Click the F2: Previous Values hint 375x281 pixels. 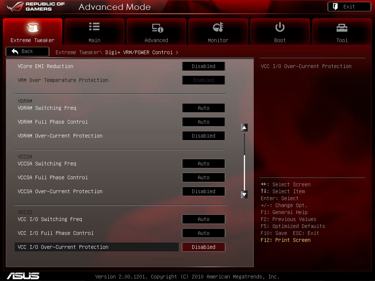coord(289,219)
